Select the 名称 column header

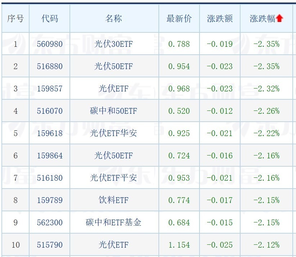point(114,18)
